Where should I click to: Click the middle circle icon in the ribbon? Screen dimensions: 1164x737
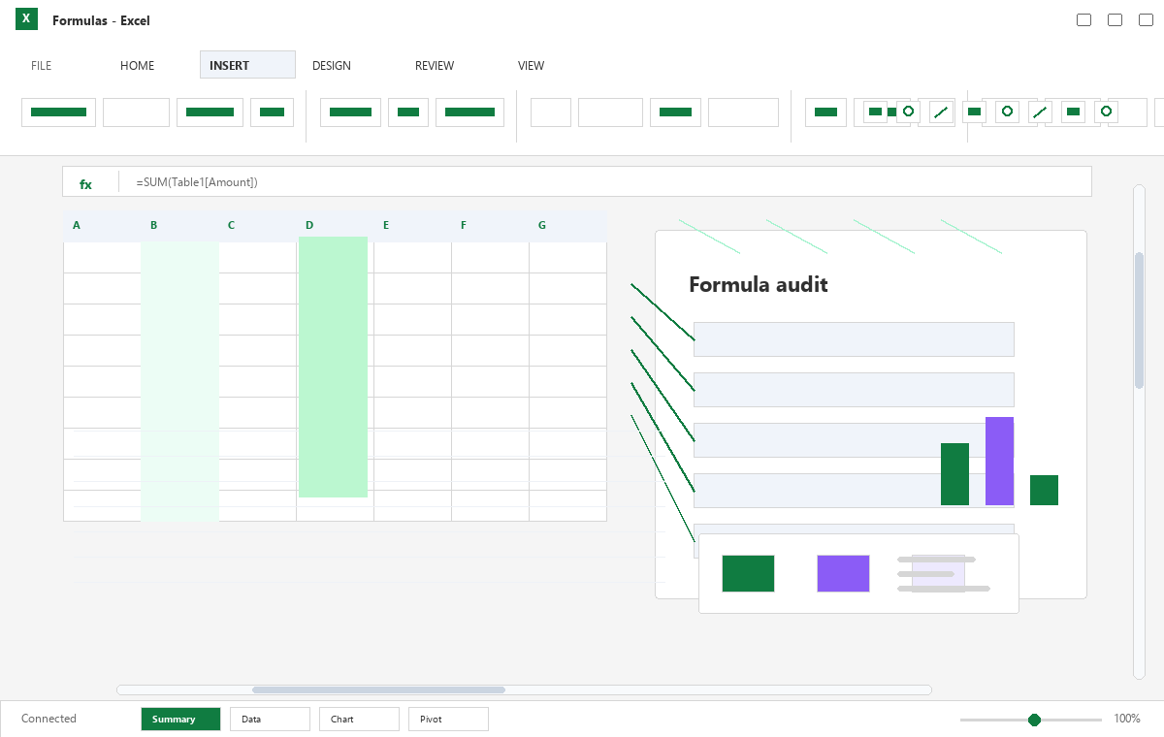(1007, 112)
